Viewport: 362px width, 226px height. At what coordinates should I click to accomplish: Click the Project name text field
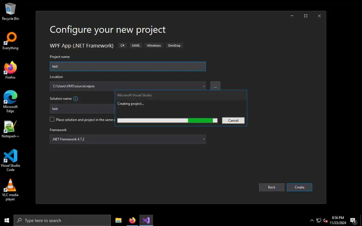(x=128, y=66)
